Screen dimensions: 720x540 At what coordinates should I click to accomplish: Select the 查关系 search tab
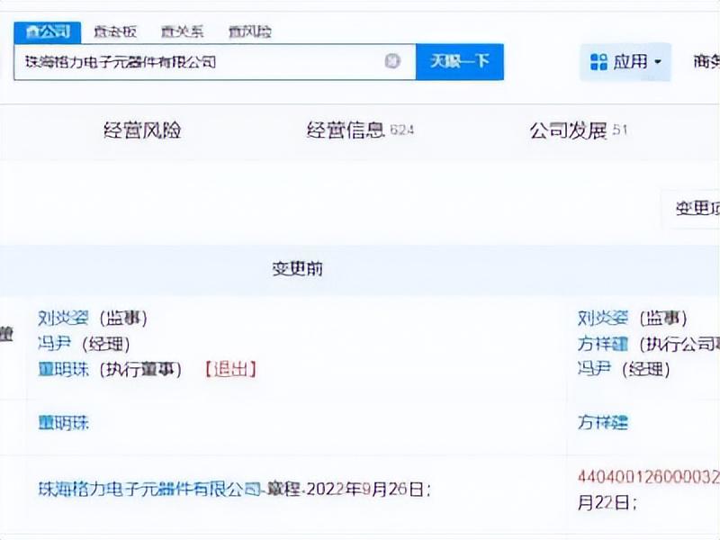pyautogui.click(x=182, y=31)
